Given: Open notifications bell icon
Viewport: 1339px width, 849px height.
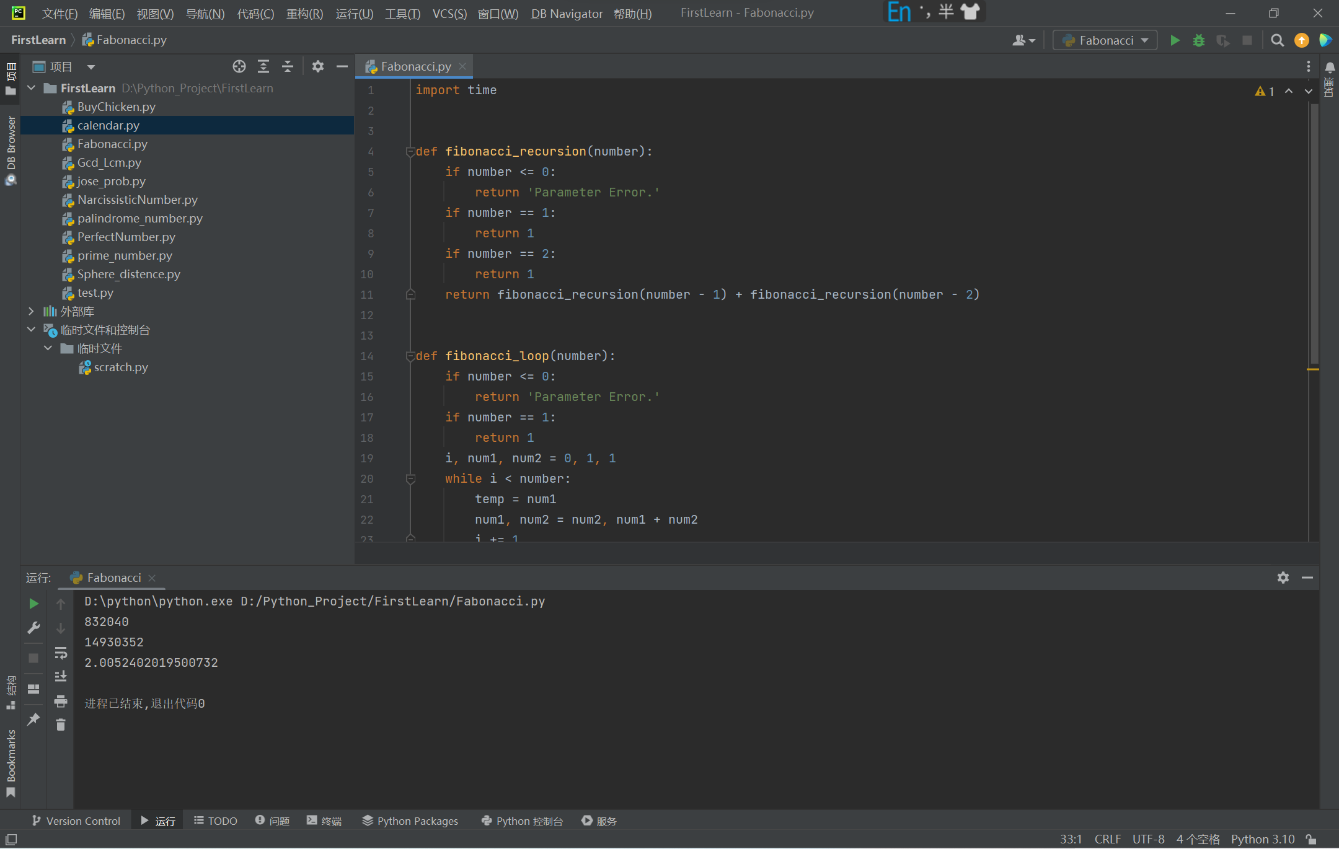Looking at the screenshot, I should [x=1330, y=67].
